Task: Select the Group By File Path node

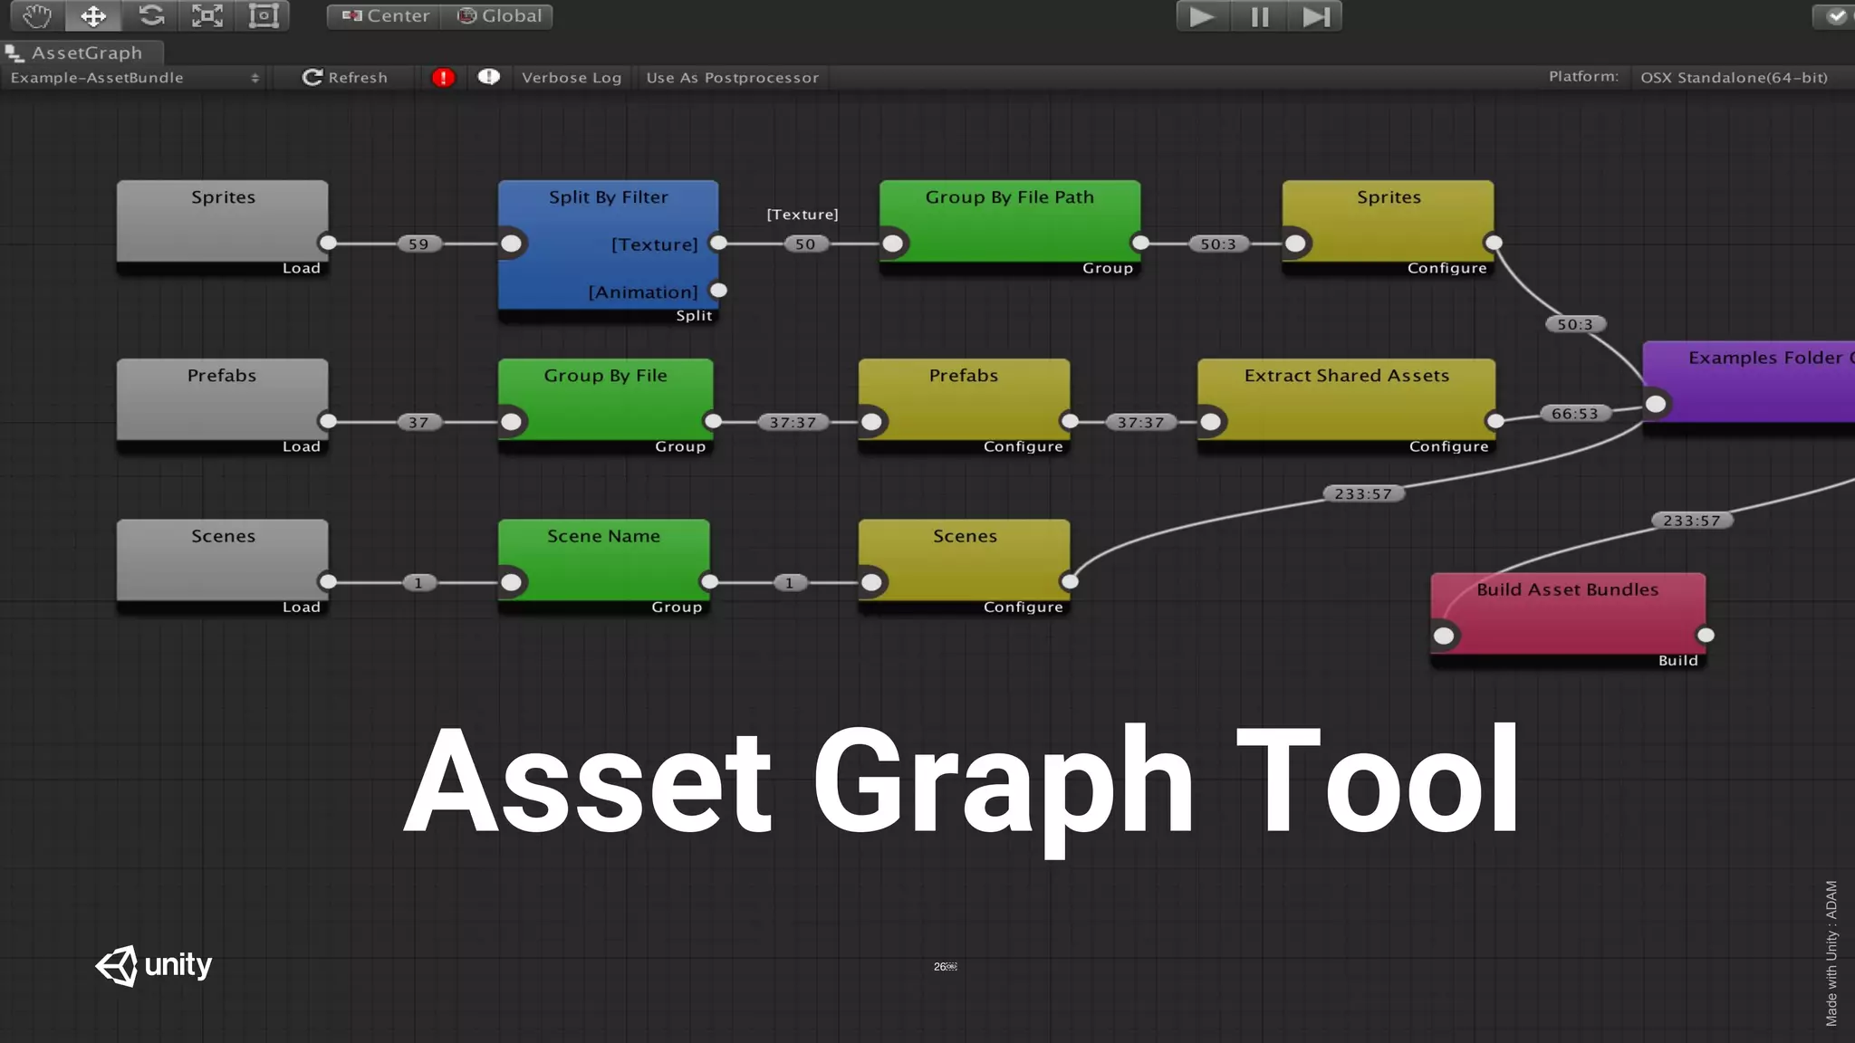Action: (x=1010, y=227)
